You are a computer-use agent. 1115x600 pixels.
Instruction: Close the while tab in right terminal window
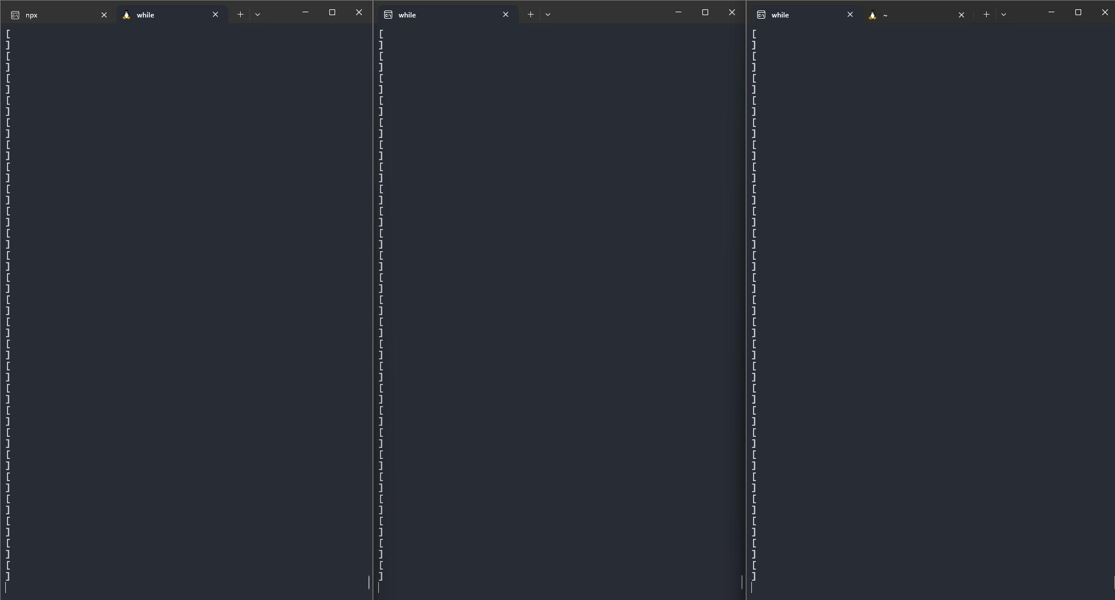[x=850, y=15]
